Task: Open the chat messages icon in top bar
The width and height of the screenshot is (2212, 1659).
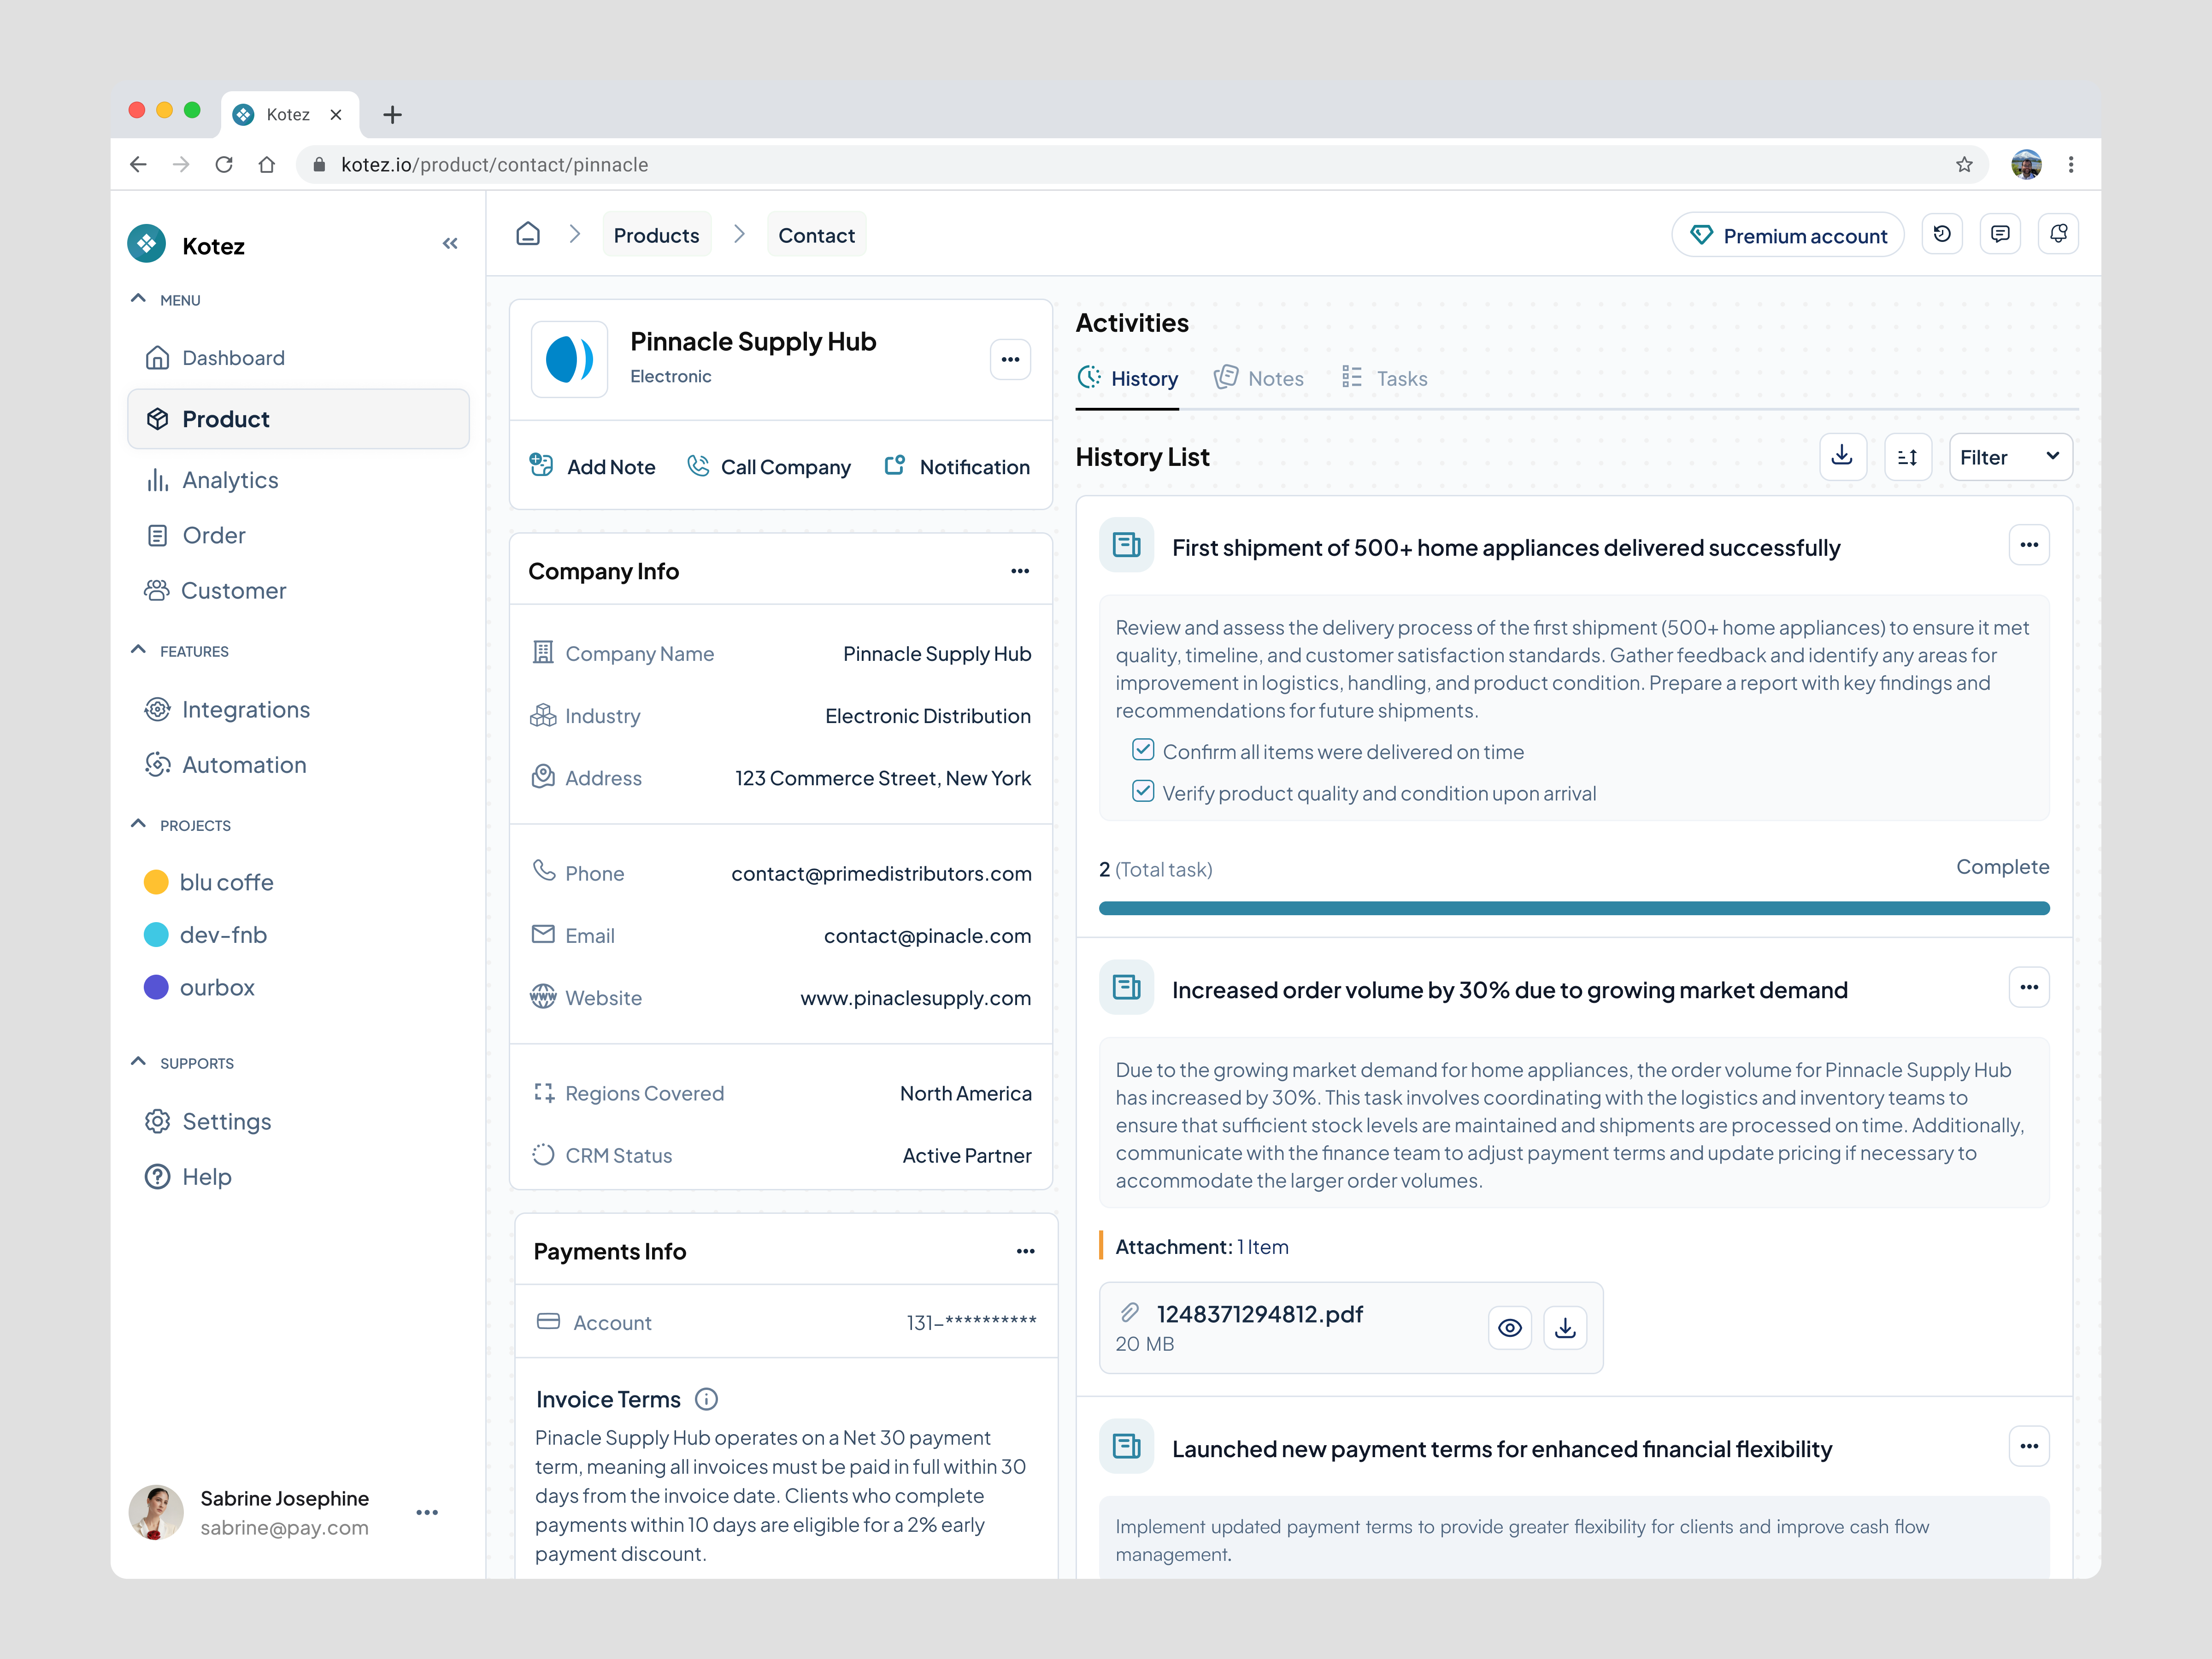Action: pyautogui.click(x=2001, y=234)
